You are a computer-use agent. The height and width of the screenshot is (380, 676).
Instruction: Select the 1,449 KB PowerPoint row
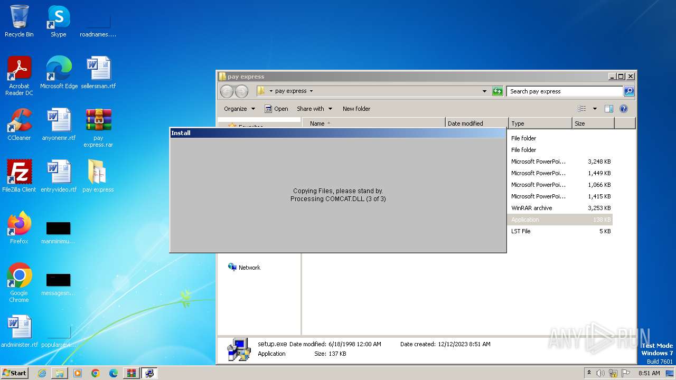pos(561,173)
